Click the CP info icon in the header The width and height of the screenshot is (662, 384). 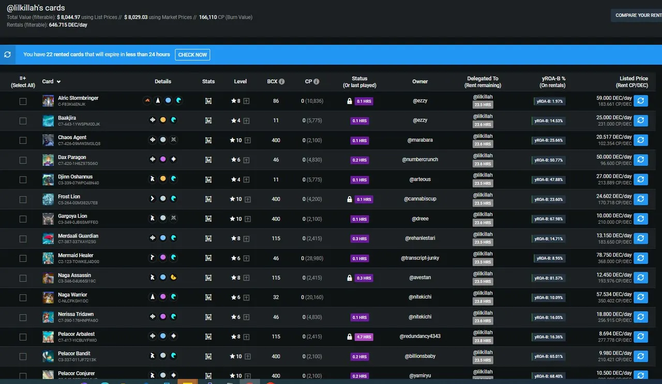tap(317, 81)
